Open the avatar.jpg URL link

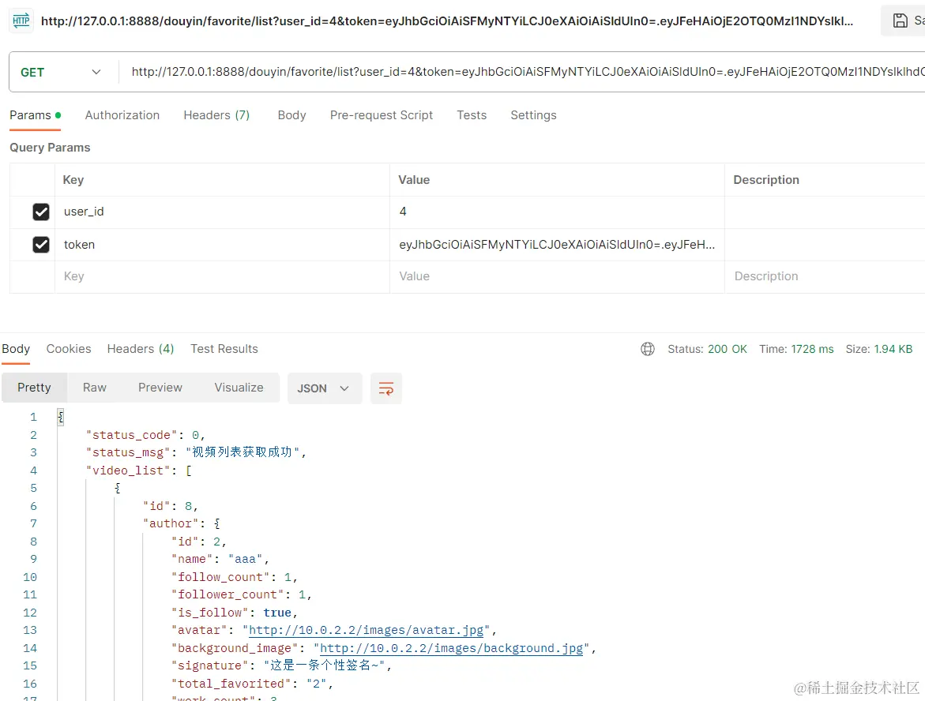pos(366,630)
